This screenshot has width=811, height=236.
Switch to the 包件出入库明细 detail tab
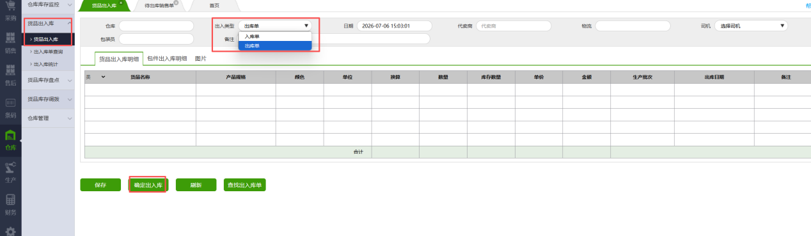coord(167,58)
